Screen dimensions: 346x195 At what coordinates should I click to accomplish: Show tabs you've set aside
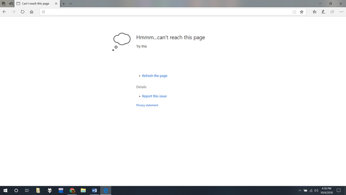pos(4,4)
